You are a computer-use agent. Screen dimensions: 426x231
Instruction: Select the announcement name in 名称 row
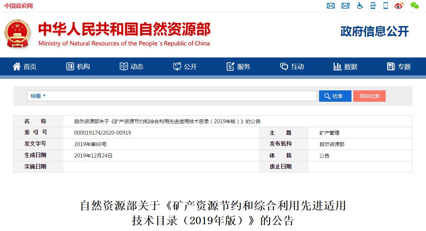(x=167, y=121)
